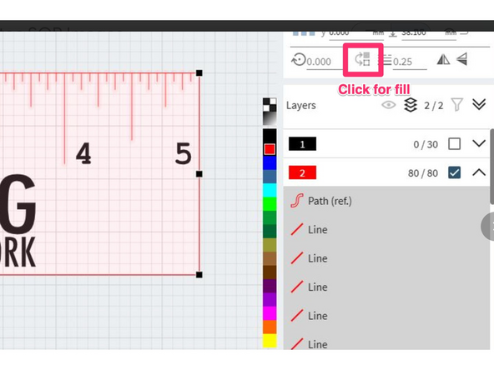The width and height of the screenshot is (494, 370).
Task: Click the Layers panel title
Action: [301, 105]
